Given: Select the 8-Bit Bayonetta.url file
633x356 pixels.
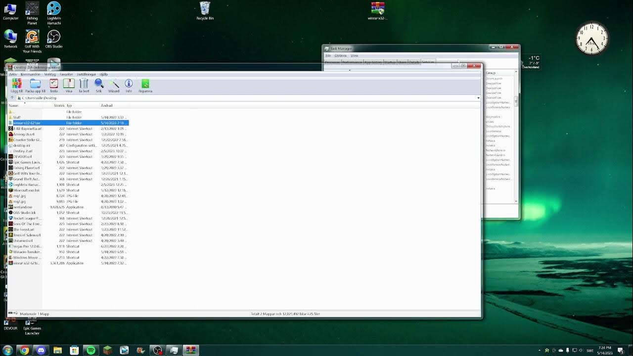Looking at the screenshot, I should 68,129.
